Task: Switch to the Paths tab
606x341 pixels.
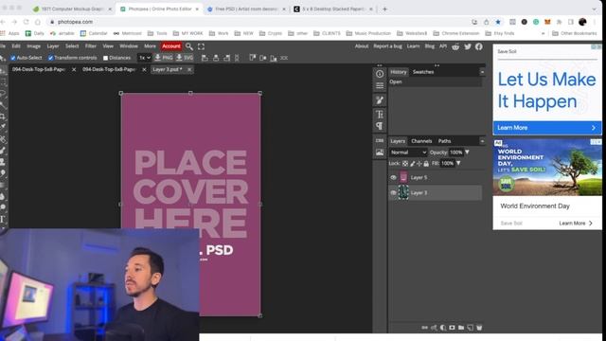Action: (x=444, y=141)
